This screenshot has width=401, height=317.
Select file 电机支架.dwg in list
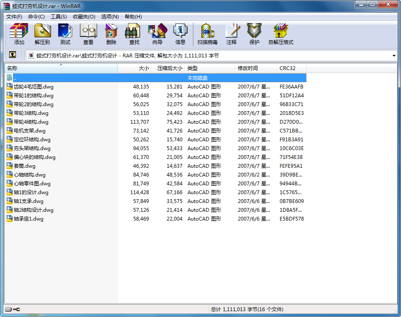click(29, 131)
